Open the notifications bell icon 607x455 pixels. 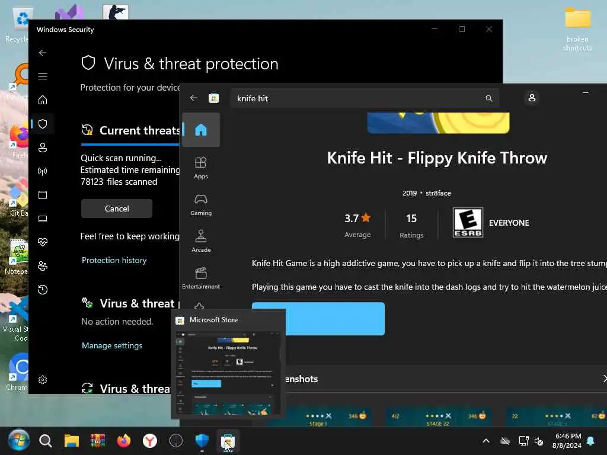(x=591, y=441)
